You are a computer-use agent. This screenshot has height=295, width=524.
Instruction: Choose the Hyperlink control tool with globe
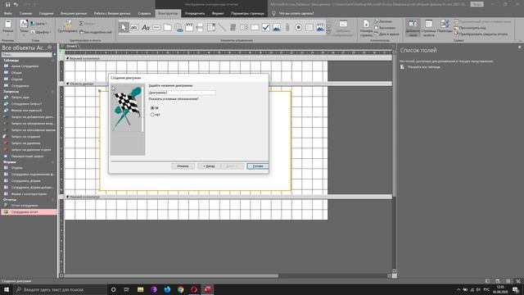pyautogui.click(x=178, y=27)
